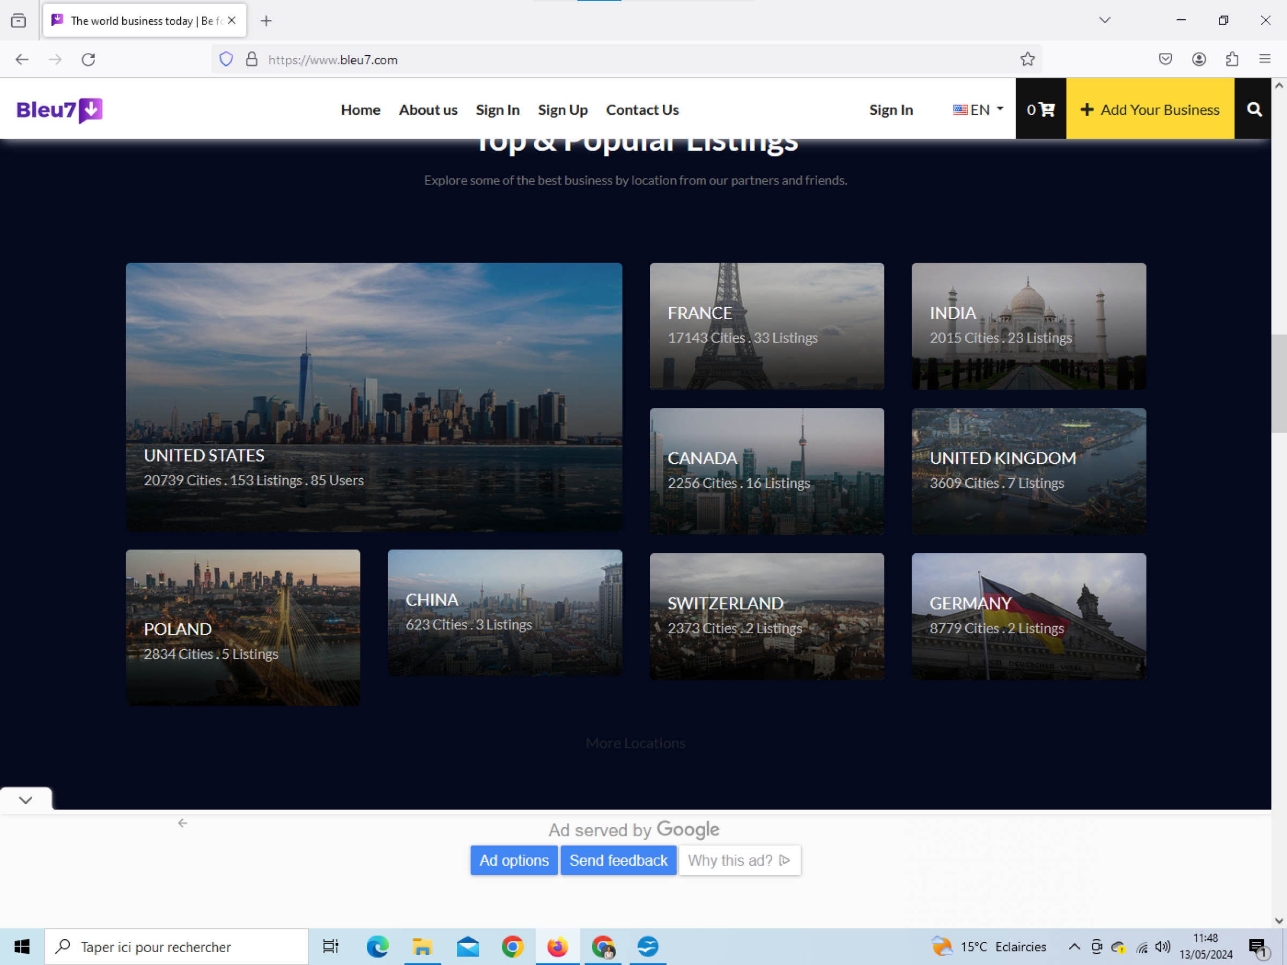Show hidden system tray icons
This screenshot has height=965, width=1287.
pyautogui.click(x=1074, y=946)
